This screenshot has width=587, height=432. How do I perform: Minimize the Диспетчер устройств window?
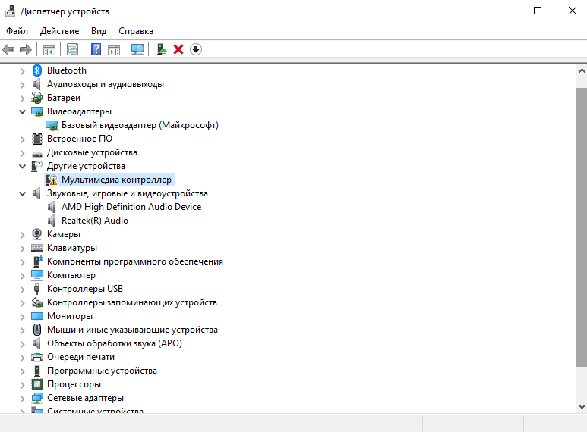coord(503,11)
